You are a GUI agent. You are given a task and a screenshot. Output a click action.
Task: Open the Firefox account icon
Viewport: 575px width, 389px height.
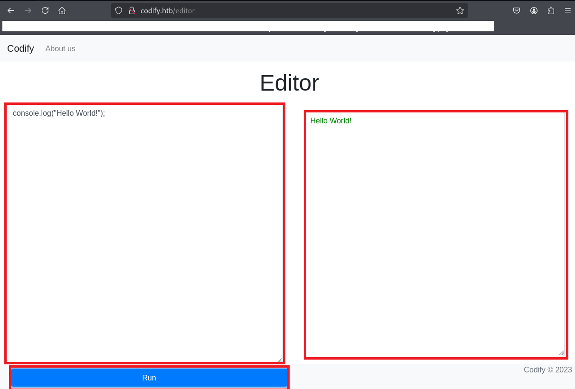534,10
